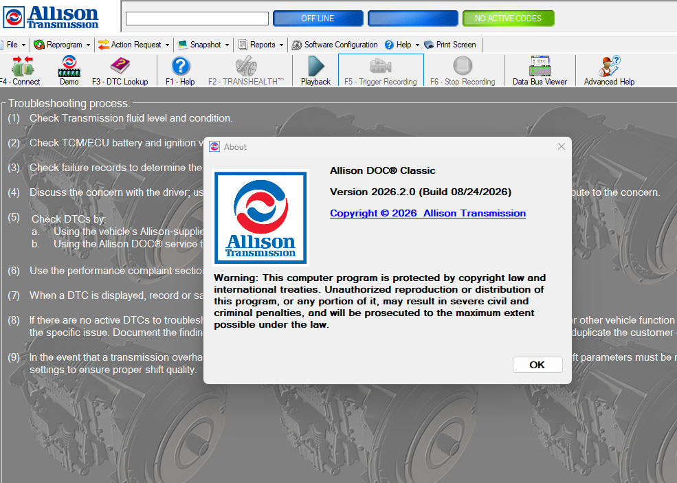Expand the Reports dropdown arrow
This screenshot has height=483, width=677.
pyautogui.click(x=281, y=45)
